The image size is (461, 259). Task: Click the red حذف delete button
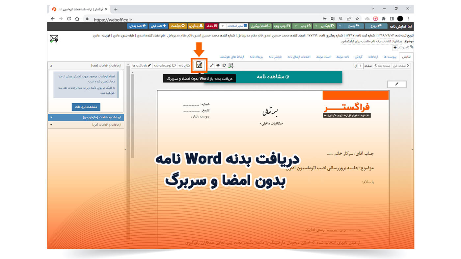tap(212, 26)
